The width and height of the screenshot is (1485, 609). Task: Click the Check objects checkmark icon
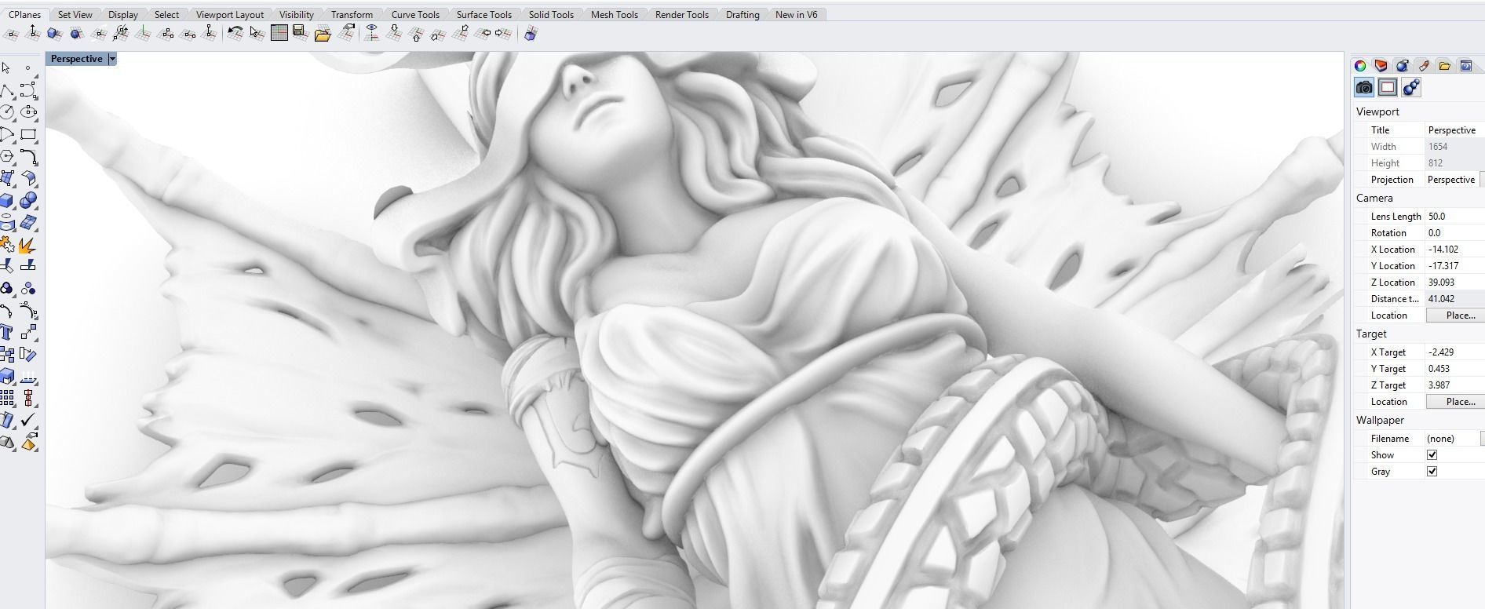(x=28, y=421)
